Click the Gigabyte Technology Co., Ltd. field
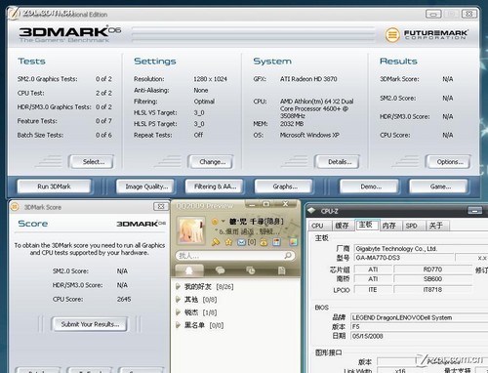The height and width of the screenshot is (373, 488). coord(421,249)
